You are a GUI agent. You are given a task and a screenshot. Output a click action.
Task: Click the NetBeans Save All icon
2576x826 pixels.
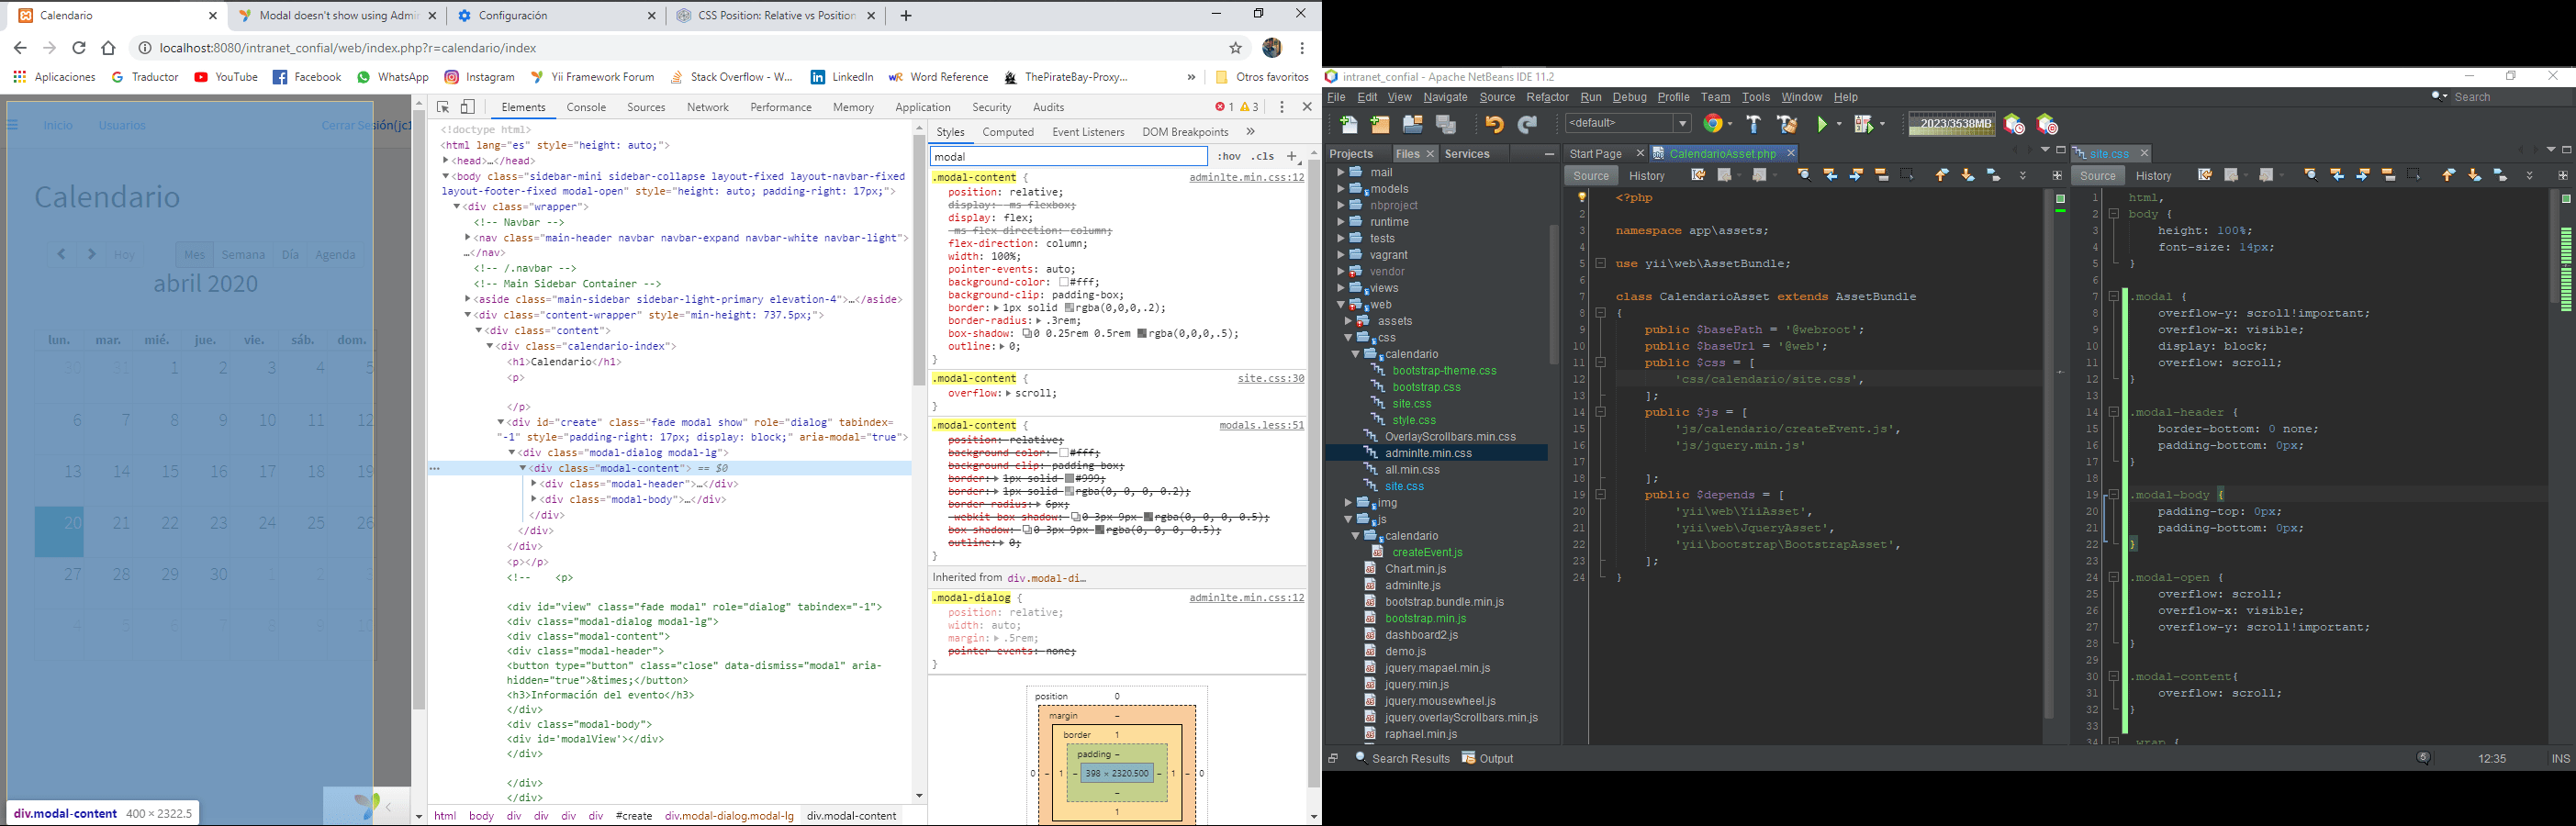[x=1446, y=124]
